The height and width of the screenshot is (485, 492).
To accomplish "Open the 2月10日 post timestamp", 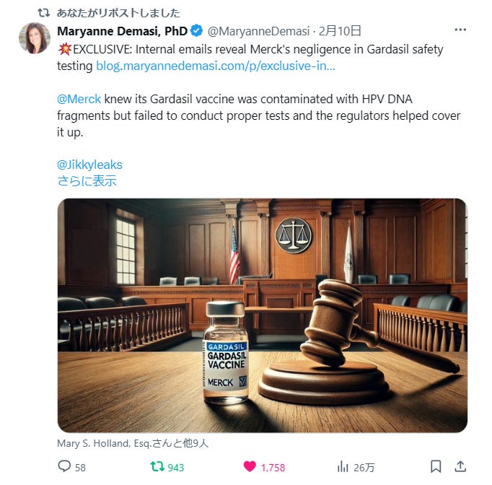I will coord(340,31).
